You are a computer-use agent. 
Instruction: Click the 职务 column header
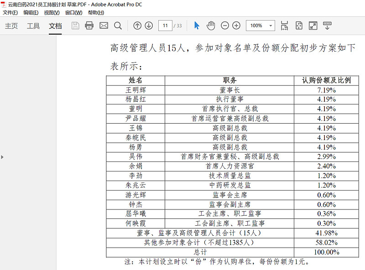[229, 81]
